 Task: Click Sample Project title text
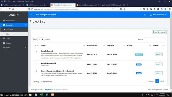(x=47, y=51)
